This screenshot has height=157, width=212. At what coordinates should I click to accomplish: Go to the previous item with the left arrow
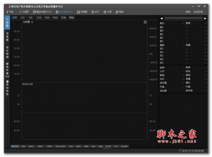[x=161, y=18]
